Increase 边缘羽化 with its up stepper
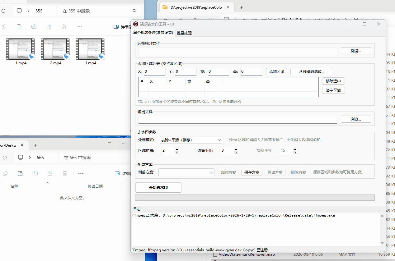Screen dimensions: 395x261 [236, 149]
